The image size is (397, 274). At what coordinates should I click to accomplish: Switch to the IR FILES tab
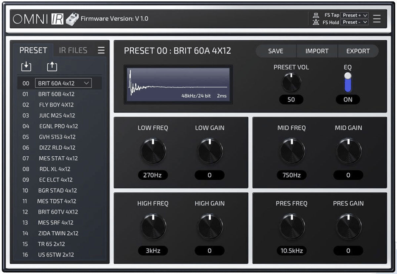73,50
